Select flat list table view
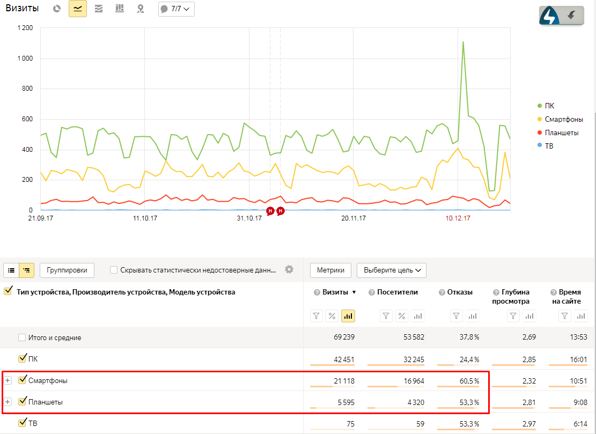The height and width of the screenshot is (434, 596). (x=11, y=270)
